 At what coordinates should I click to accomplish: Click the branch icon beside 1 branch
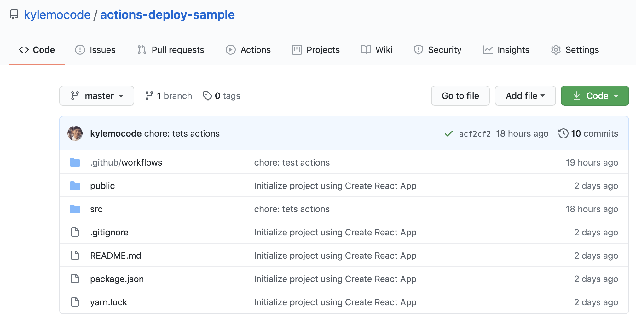tap(149, 96)
